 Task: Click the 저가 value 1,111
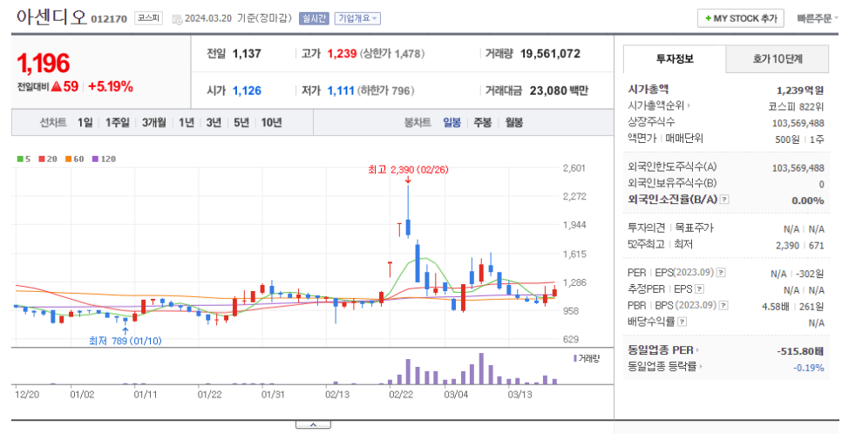tap(341, 91)
